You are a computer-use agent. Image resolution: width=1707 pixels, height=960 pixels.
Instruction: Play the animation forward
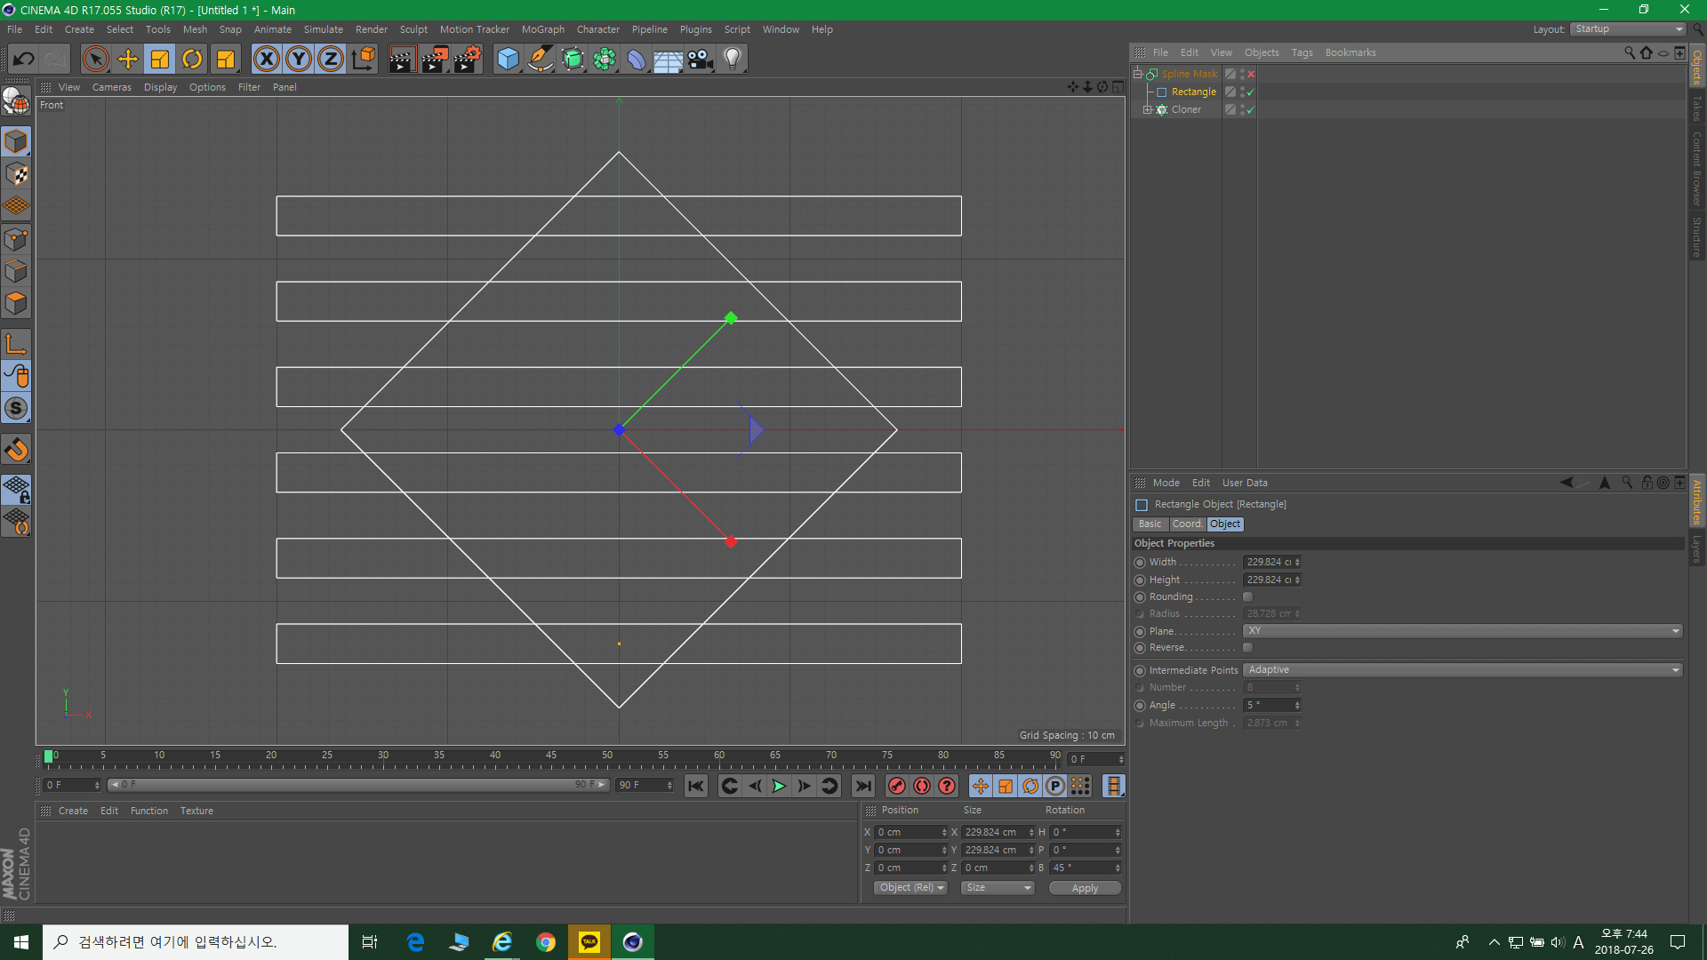tap(779, 786)
